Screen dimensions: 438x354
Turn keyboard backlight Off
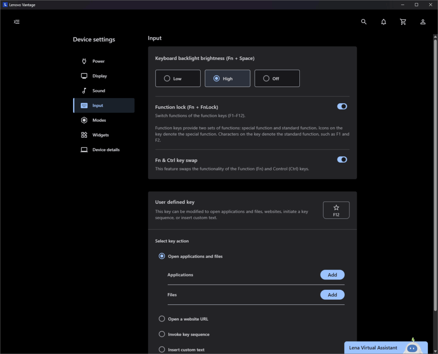pyautogui.click(x=277, y=79)
